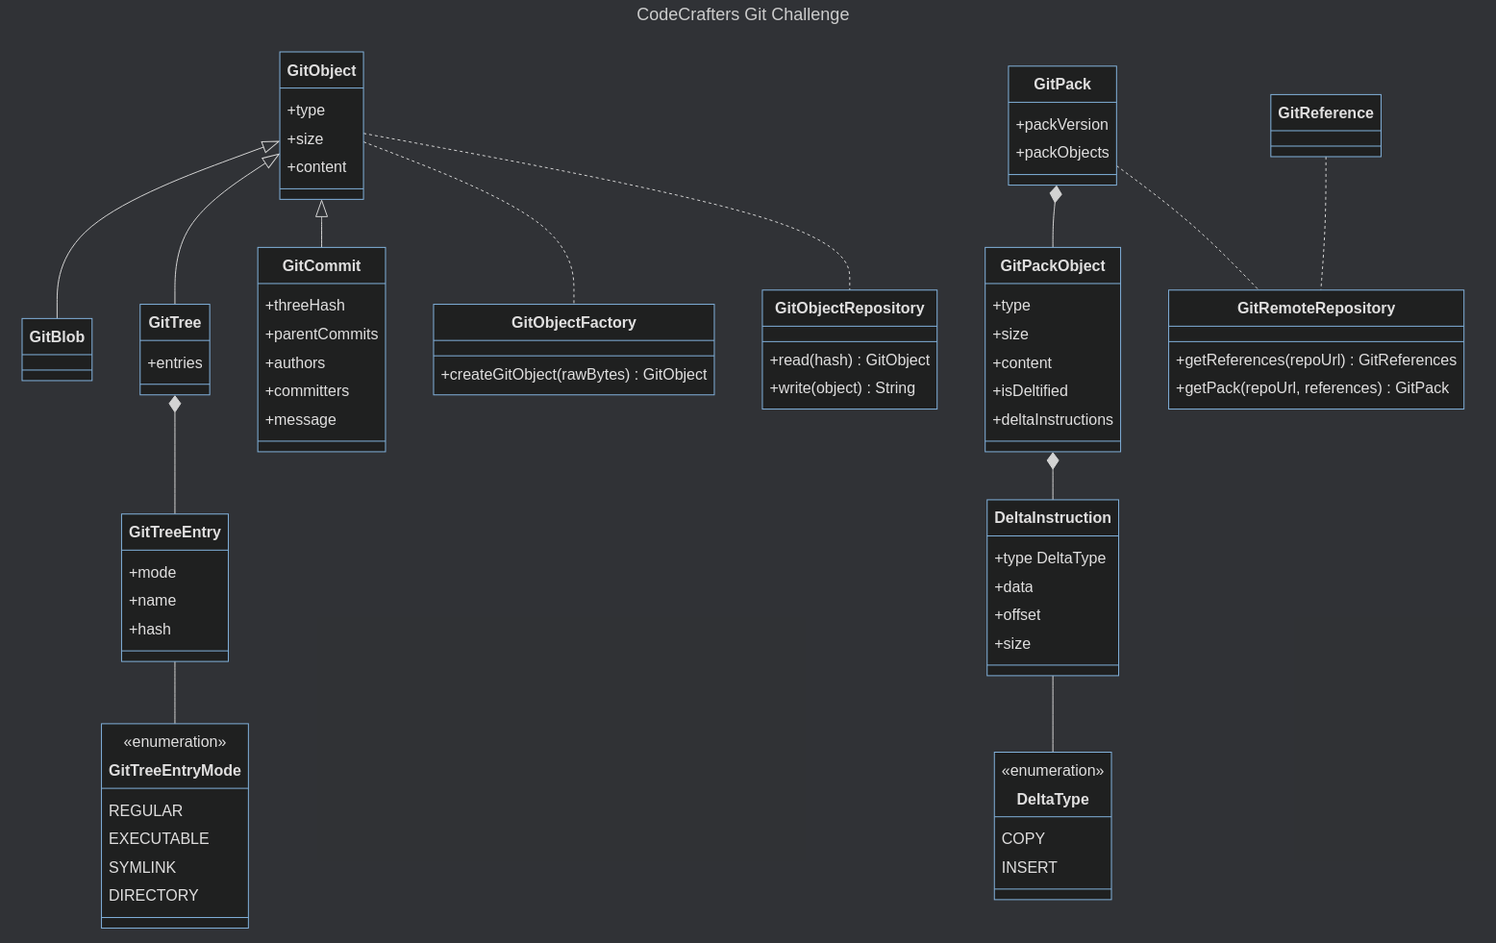The image size is (1496, 943).
Task: Select the +parentCommits attribute in GitCommit
Action: (x=321, y=335)
